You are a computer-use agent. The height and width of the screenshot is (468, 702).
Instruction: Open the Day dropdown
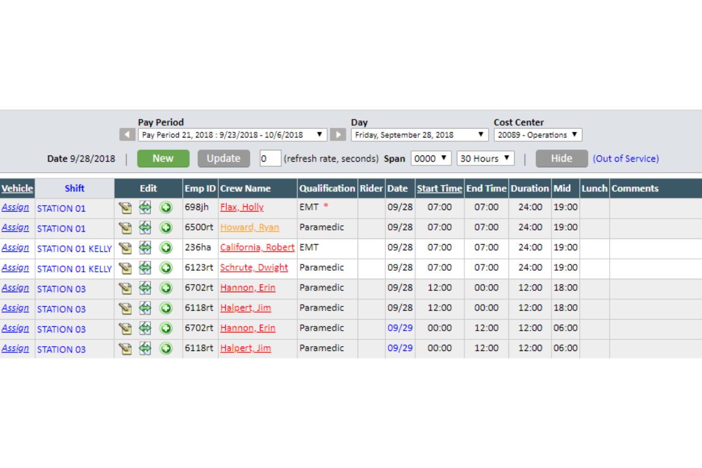coord(419,135)
